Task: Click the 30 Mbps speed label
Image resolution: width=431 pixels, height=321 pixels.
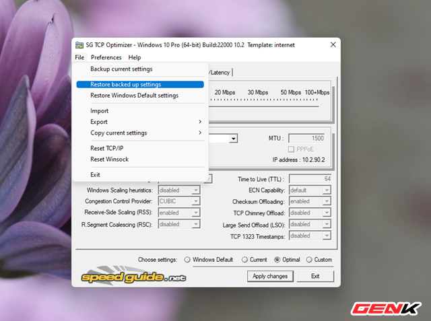Action: 258,93
